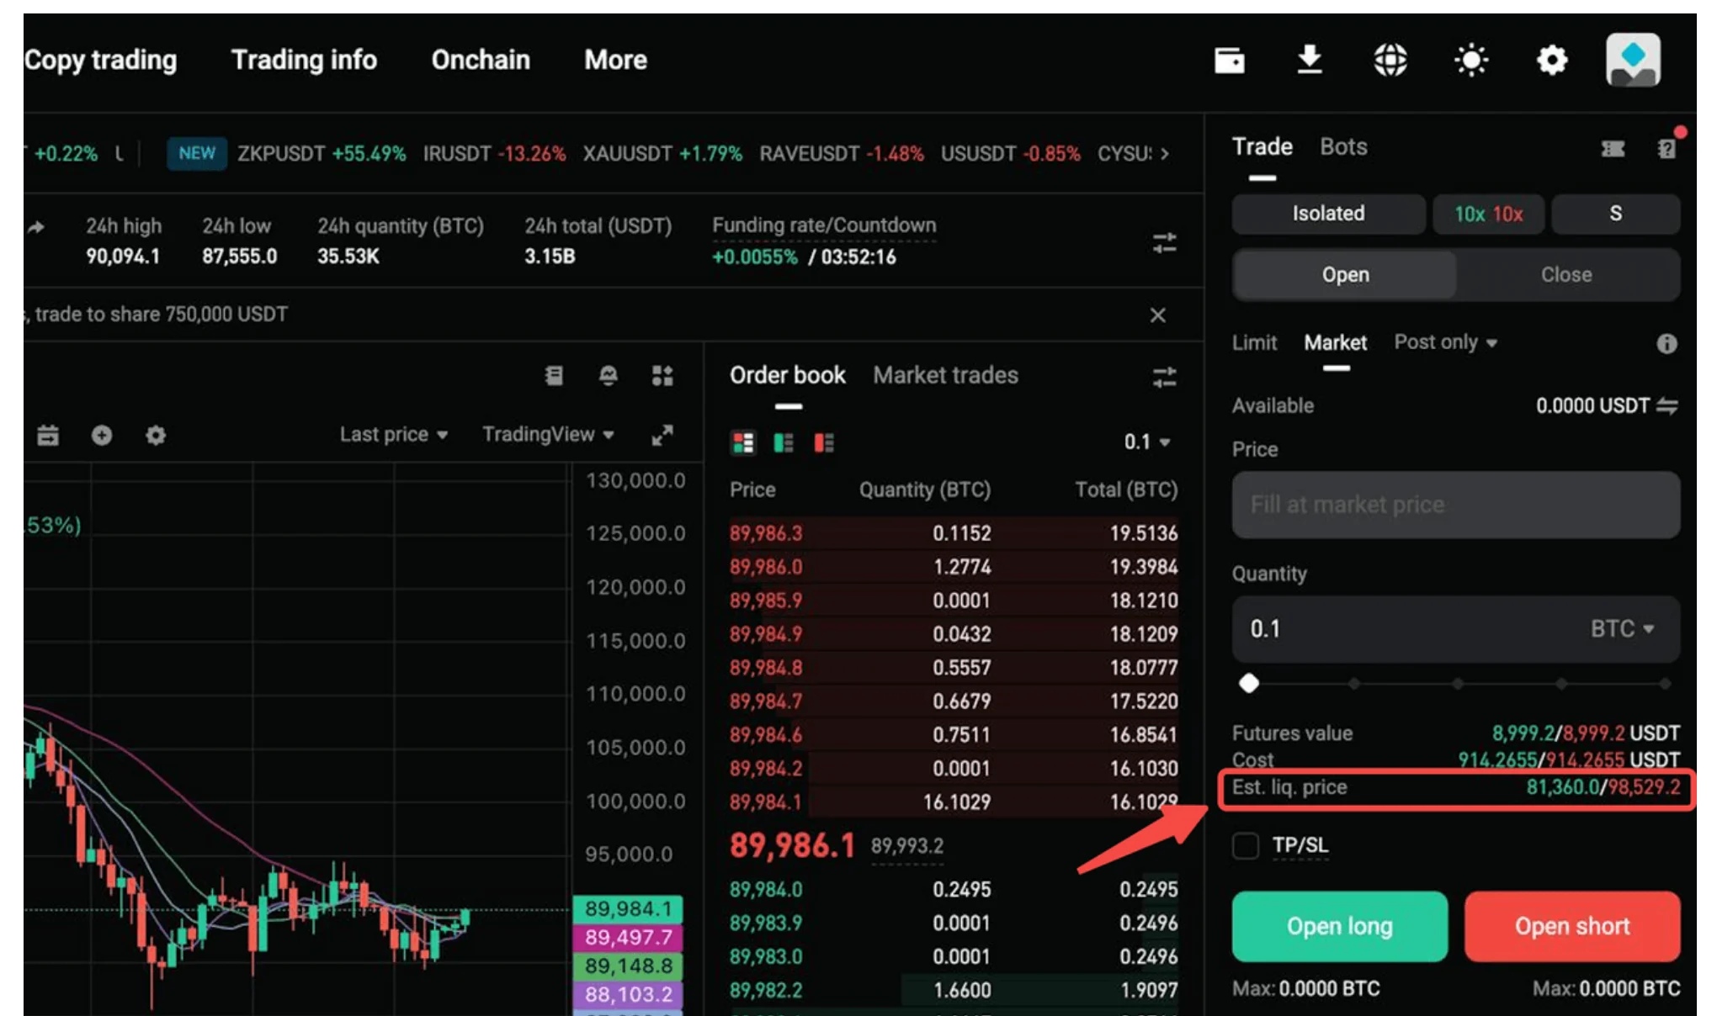The height and width of the screenshot is (1016, 1717).
Task: Open the BTC quantity unit dropdown
Action: (x=1622, y=628)
